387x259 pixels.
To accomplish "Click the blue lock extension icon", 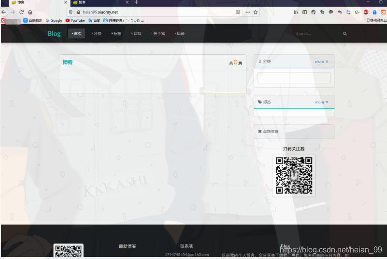I will [x=374, y=12].
